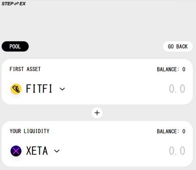Click the First Asset balance label
This screenshot has width=196, height=170.
pyautogui.click(x=171, y=69)
